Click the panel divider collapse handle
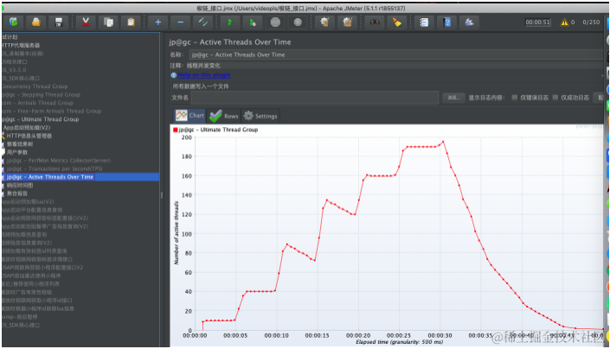Image resolution: width=610 pixels, height=349 pixels. [162, 195]
